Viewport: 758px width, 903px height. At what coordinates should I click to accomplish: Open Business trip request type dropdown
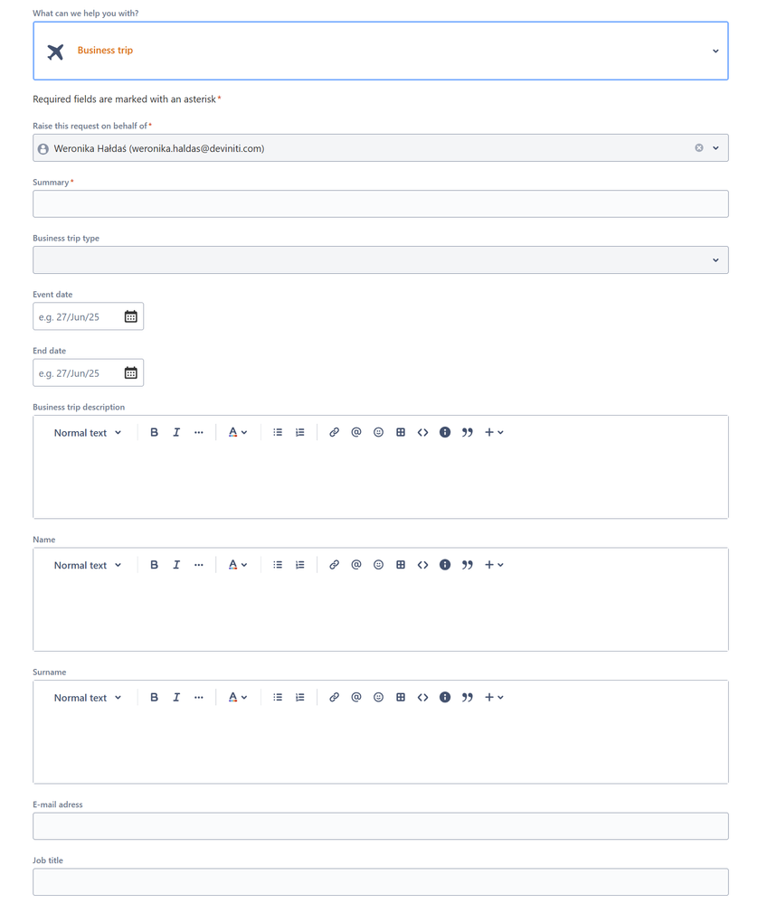pyautogui.click(x=381, y=51)
